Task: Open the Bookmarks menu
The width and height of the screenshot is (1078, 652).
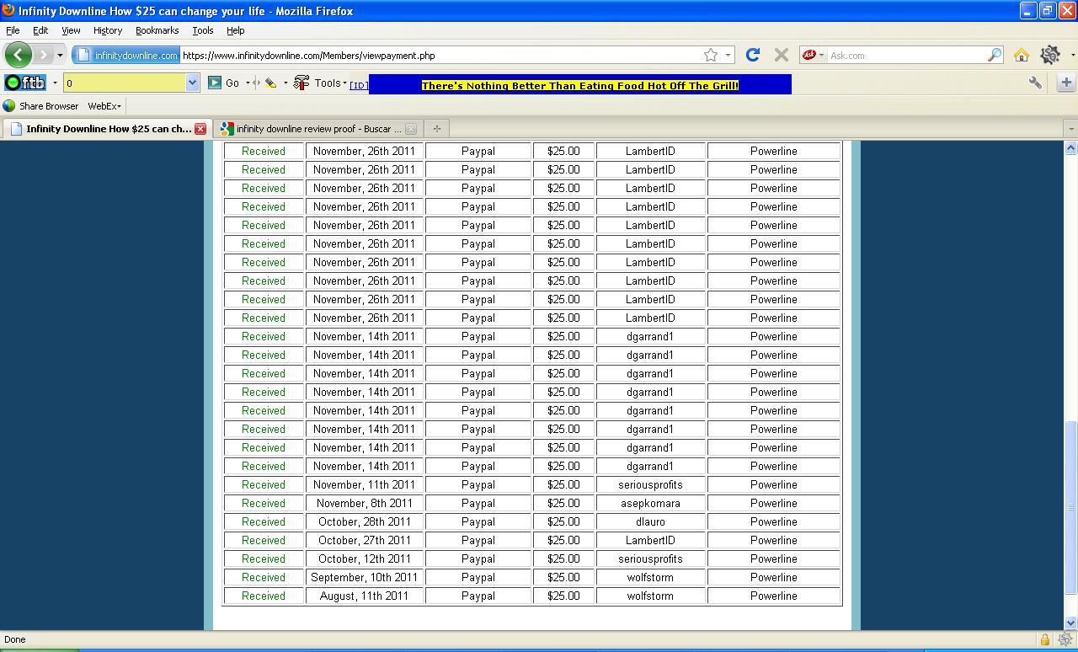Action: point(157,30)
